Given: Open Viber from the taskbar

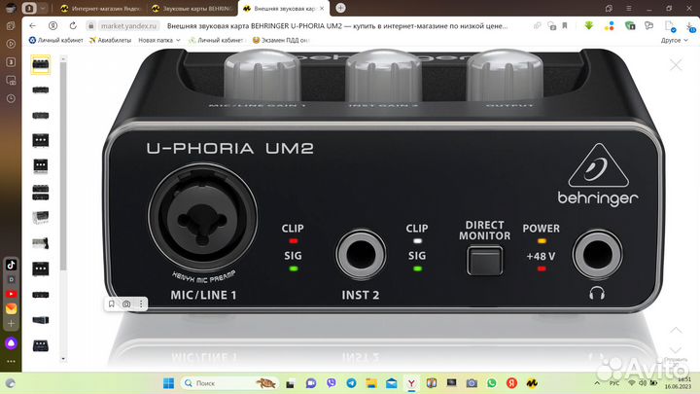Looking at the screenshot, I should (x=332, y=383).
